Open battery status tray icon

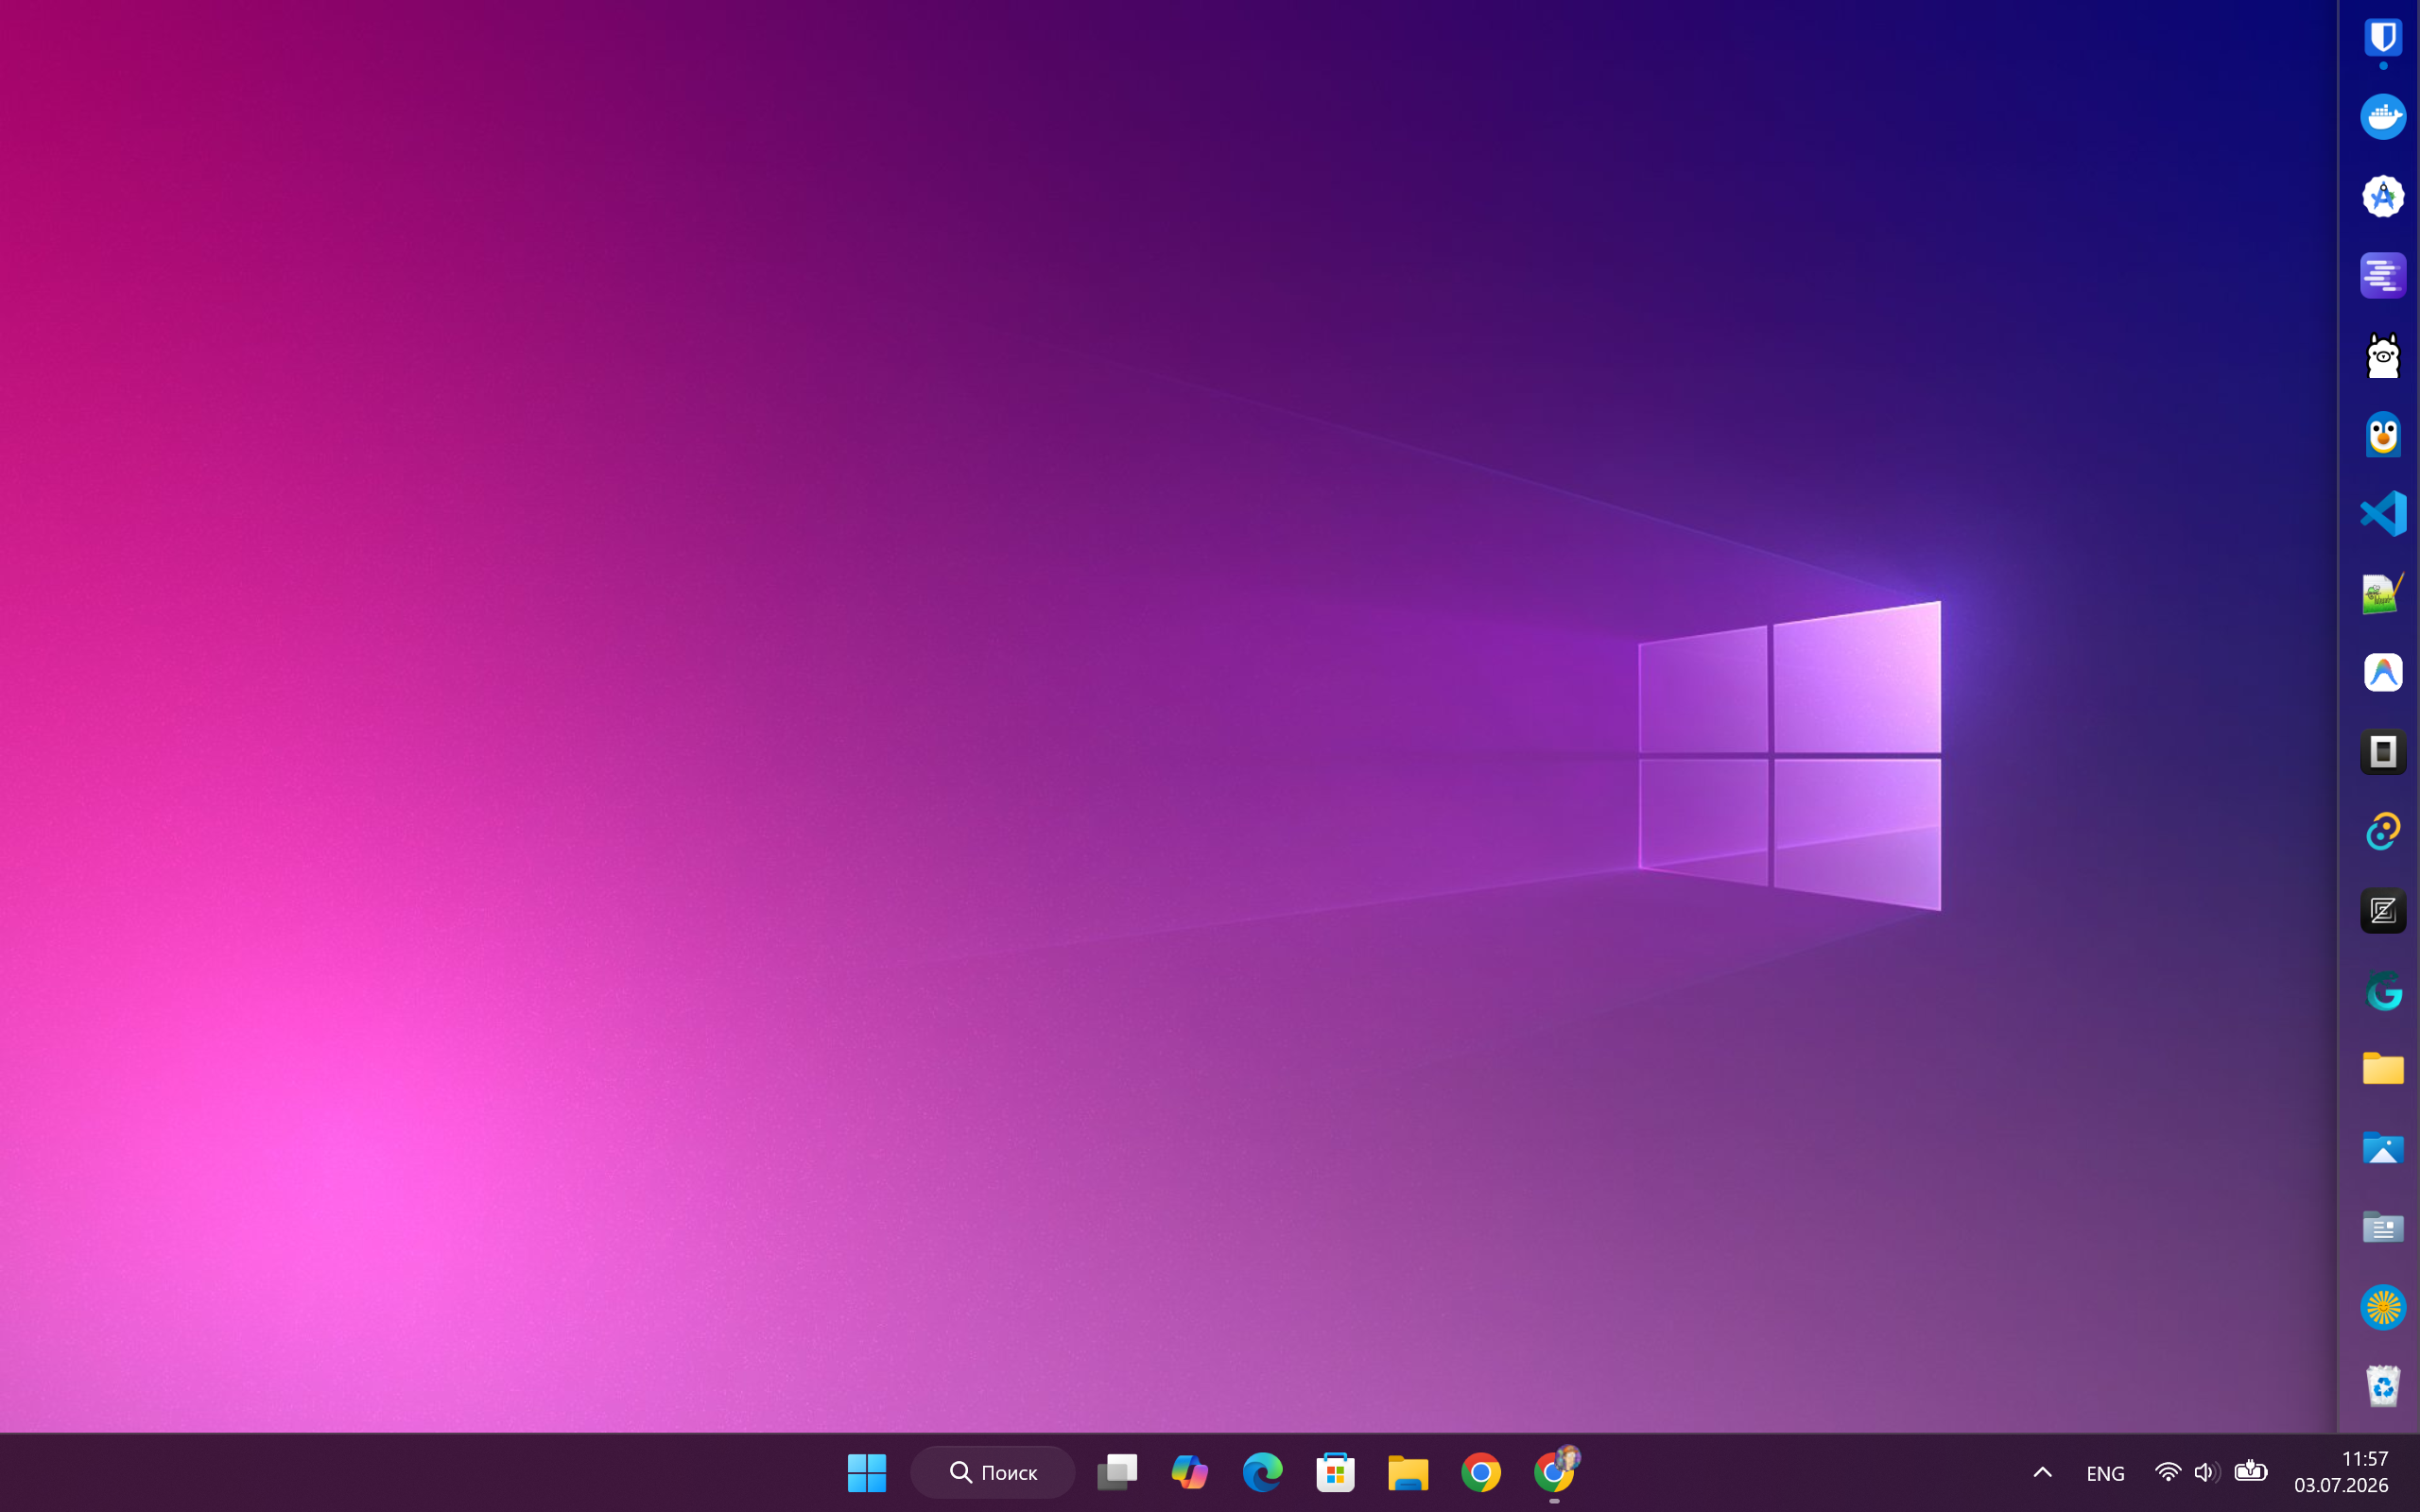(2250, 1470)
